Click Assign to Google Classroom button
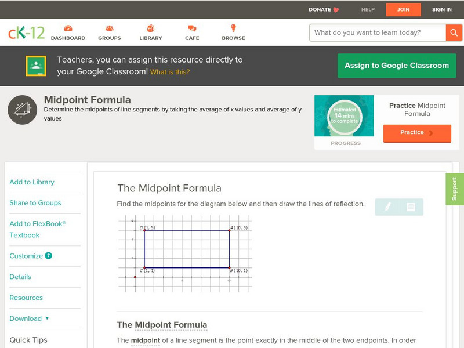Image resolution: width=464 pixels, height=348 pixels. 397,66
